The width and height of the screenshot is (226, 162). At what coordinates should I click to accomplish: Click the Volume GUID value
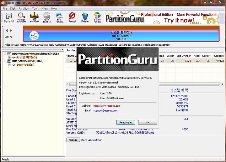coord(125,133)
